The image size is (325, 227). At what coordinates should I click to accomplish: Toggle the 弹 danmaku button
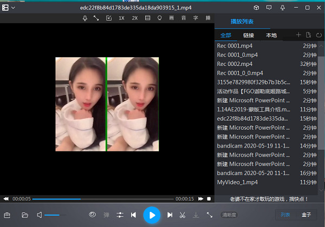pos(106,215)
